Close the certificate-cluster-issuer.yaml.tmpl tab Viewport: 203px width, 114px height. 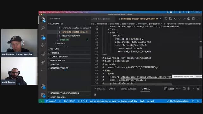160,19
